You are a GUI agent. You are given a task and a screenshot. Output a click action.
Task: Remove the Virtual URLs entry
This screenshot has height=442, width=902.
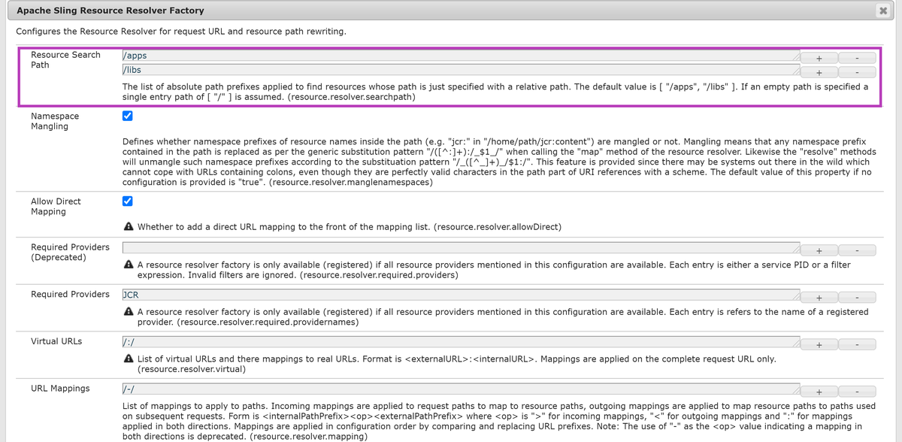tap(857, 345)
